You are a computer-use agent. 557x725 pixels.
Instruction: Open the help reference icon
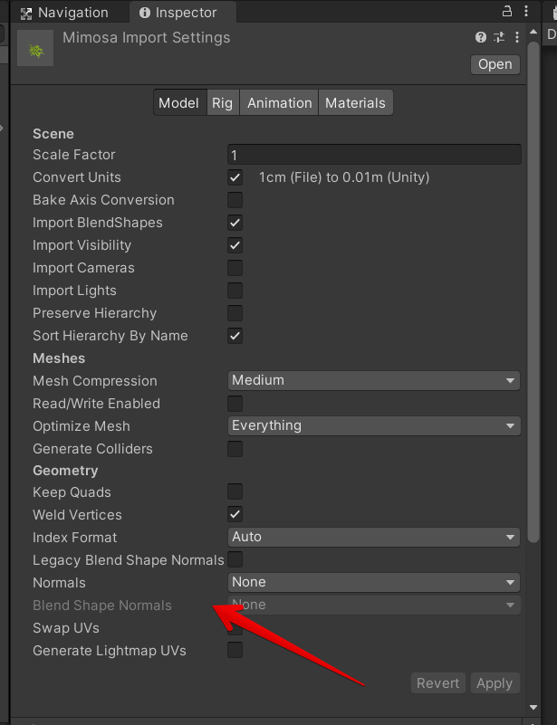point(481,38)
